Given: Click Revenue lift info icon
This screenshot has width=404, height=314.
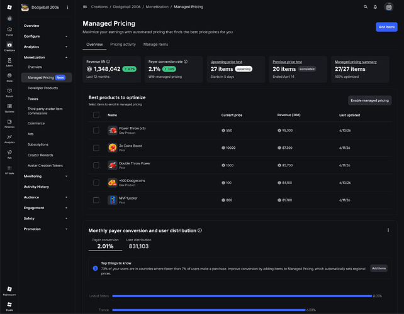Looking at the screenshot, I should point(108,62).
